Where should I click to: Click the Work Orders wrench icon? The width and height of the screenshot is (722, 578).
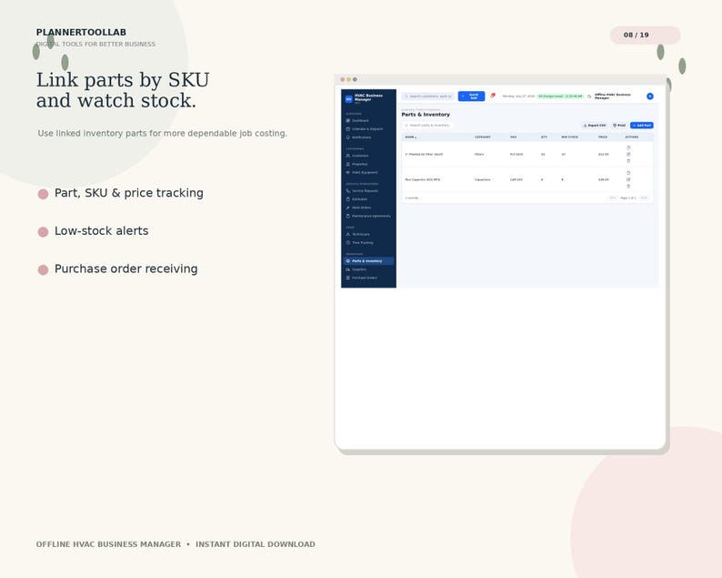(x=348, y=208)
